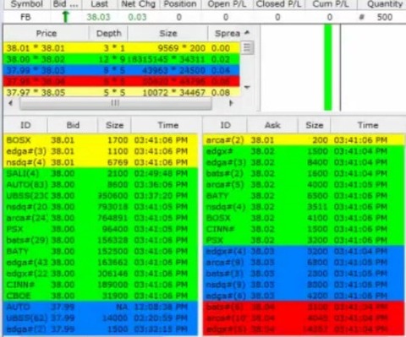Click the Quantity column header
Screen dimensions: 406x337
point(385,4)
